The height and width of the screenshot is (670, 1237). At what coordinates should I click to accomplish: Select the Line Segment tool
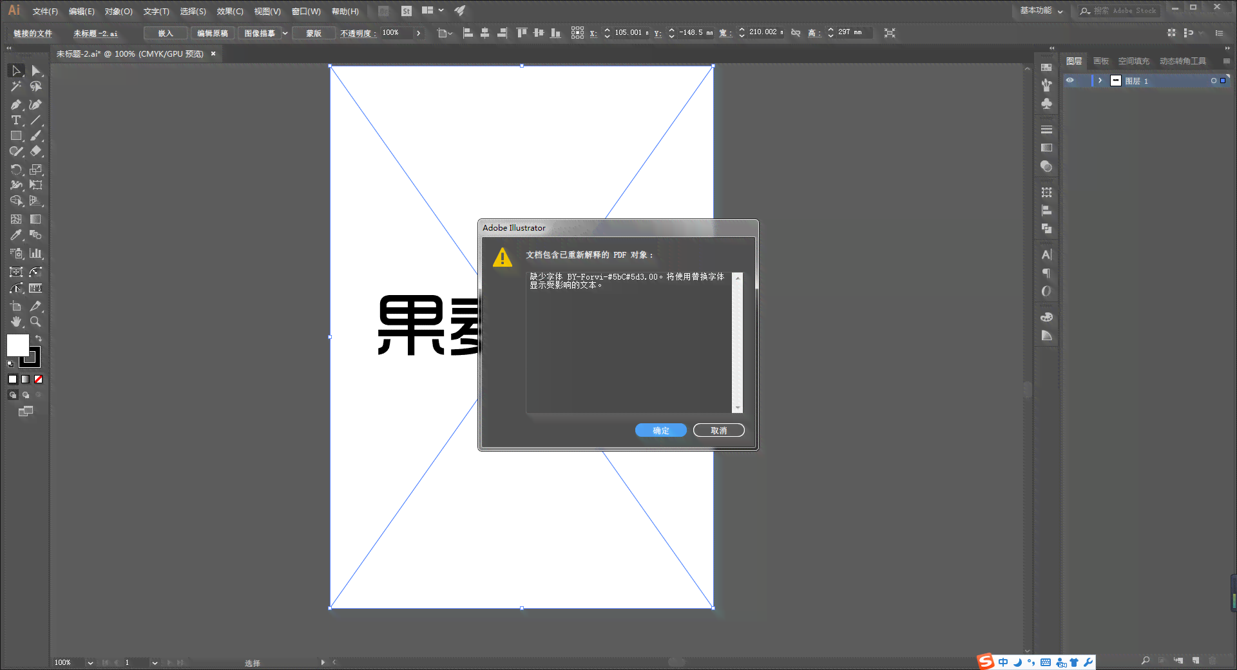pos(36,120)
